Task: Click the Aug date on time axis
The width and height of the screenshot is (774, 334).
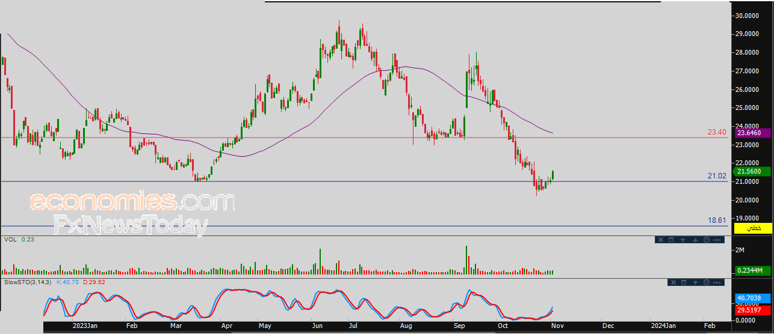Action: pyautogui.click(x=406, y=326)
